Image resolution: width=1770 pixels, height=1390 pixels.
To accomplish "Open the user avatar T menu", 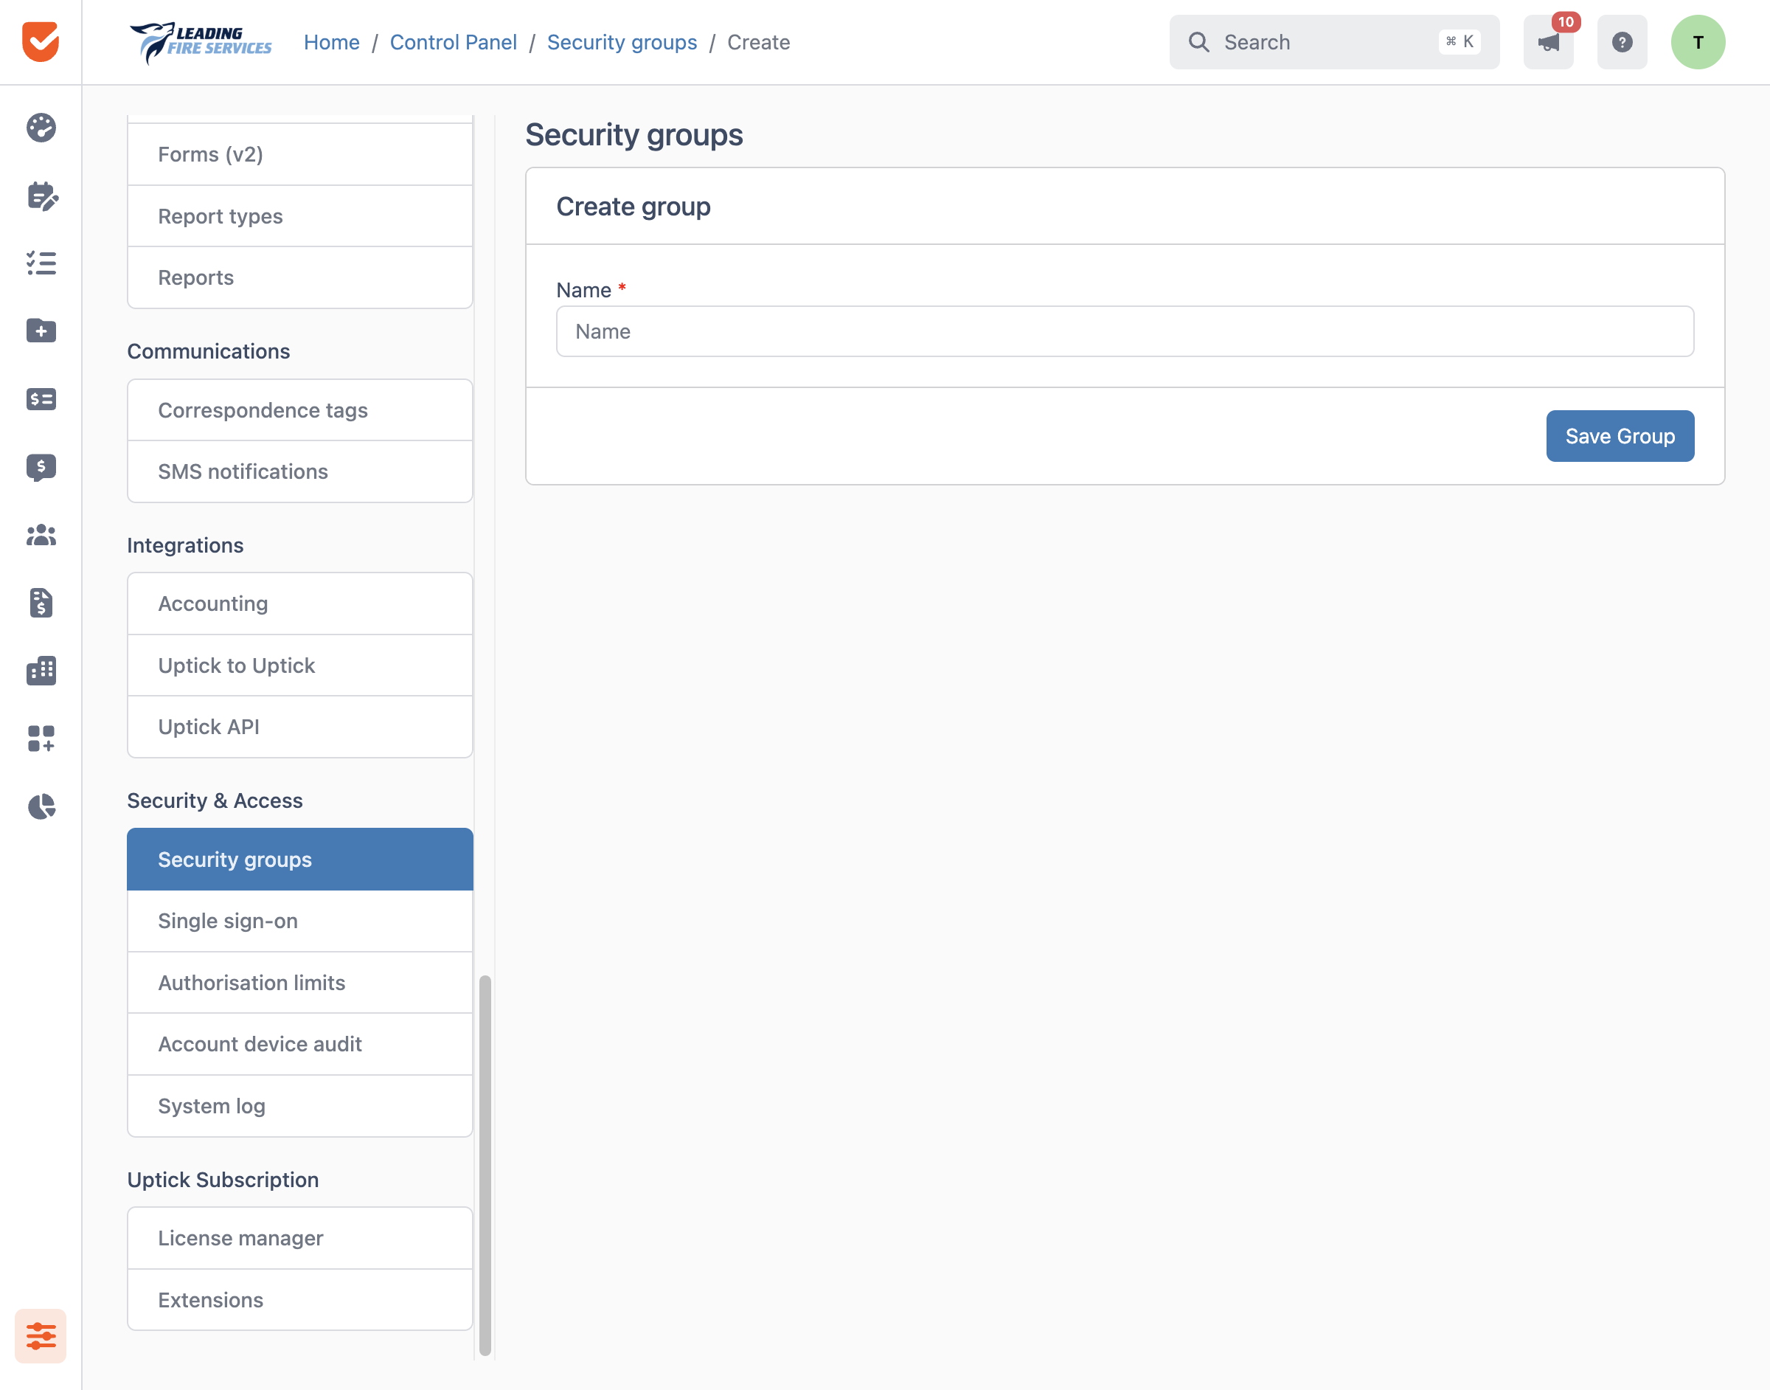I will point(1698,41).
